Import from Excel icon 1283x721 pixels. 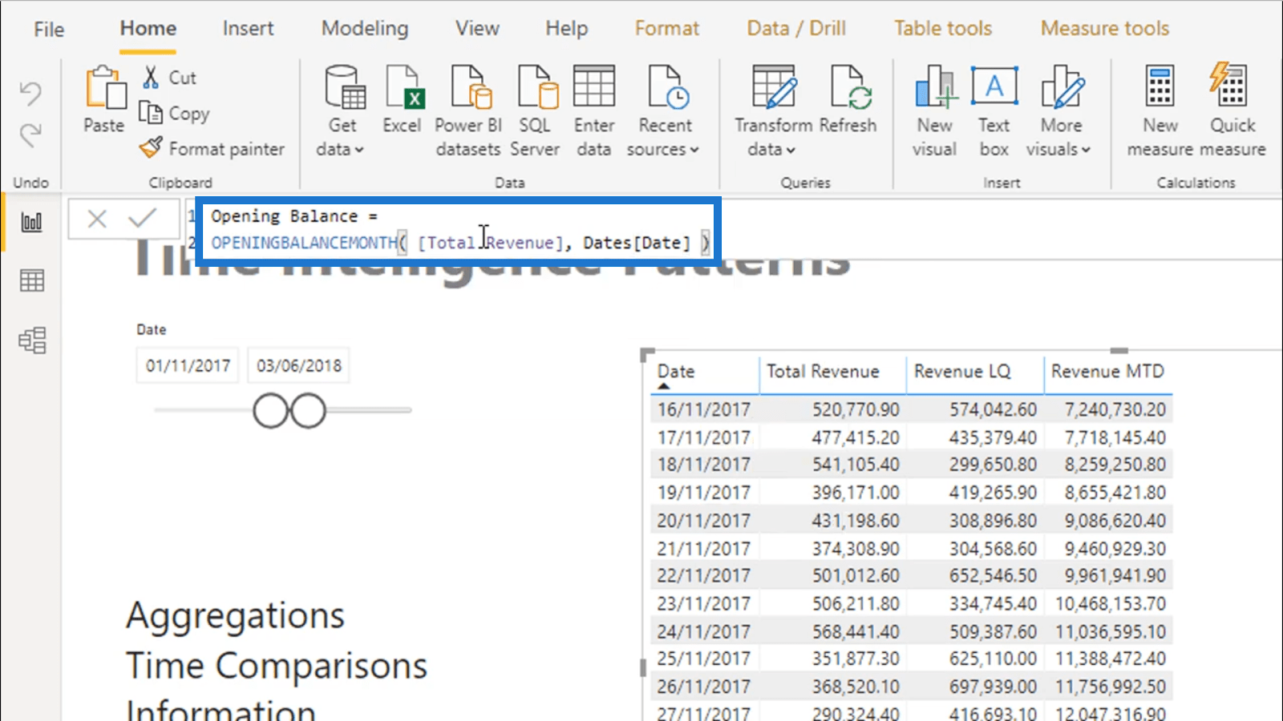click(402, 99)
